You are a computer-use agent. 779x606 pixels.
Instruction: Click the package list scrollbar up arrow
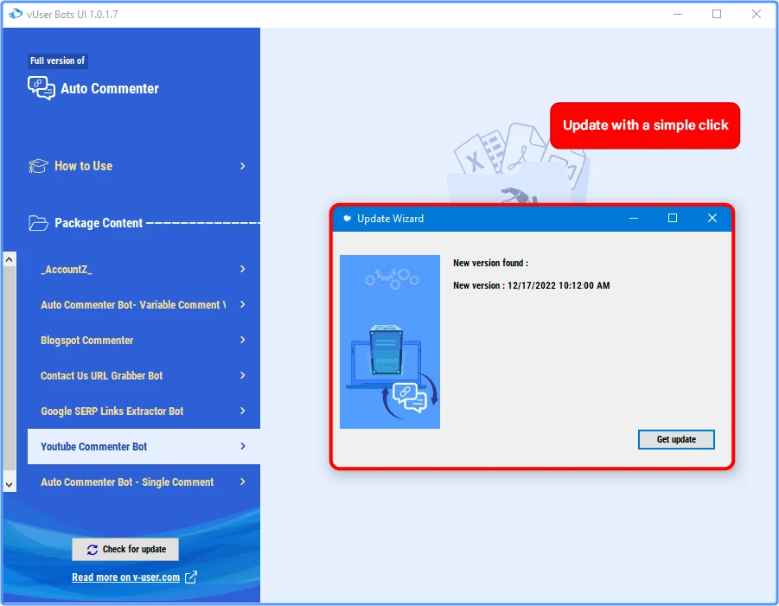(x=9, y=258)
